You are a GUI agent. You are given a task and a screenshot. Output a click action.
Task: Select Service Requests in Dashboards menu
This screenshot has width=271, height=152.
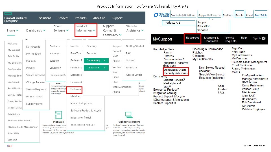click(36, 90)
